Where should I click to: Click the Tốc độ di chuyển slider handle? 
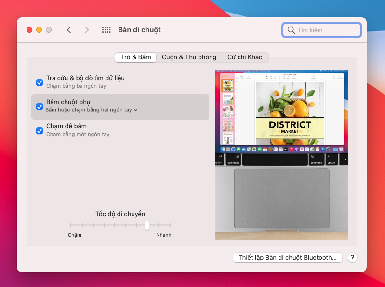coord(147,225)
